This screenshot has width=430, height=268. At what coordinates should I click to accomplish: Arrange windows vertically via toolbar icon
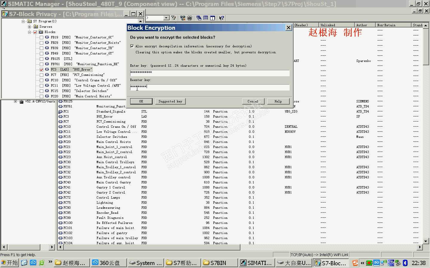(x=213, y=18)
